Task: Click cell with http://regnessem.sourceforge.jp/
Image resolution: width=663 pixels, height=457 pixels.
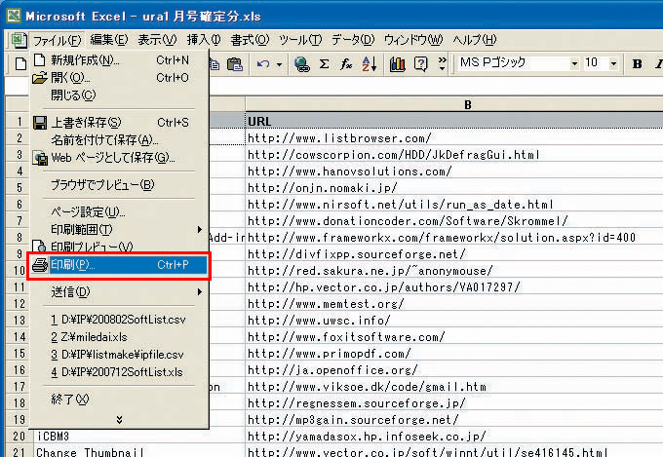Action: (454, 403)
